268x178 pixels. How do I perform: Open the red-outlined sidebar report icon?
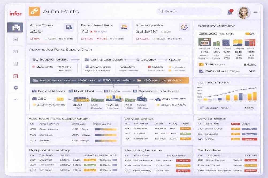(16, 76)
